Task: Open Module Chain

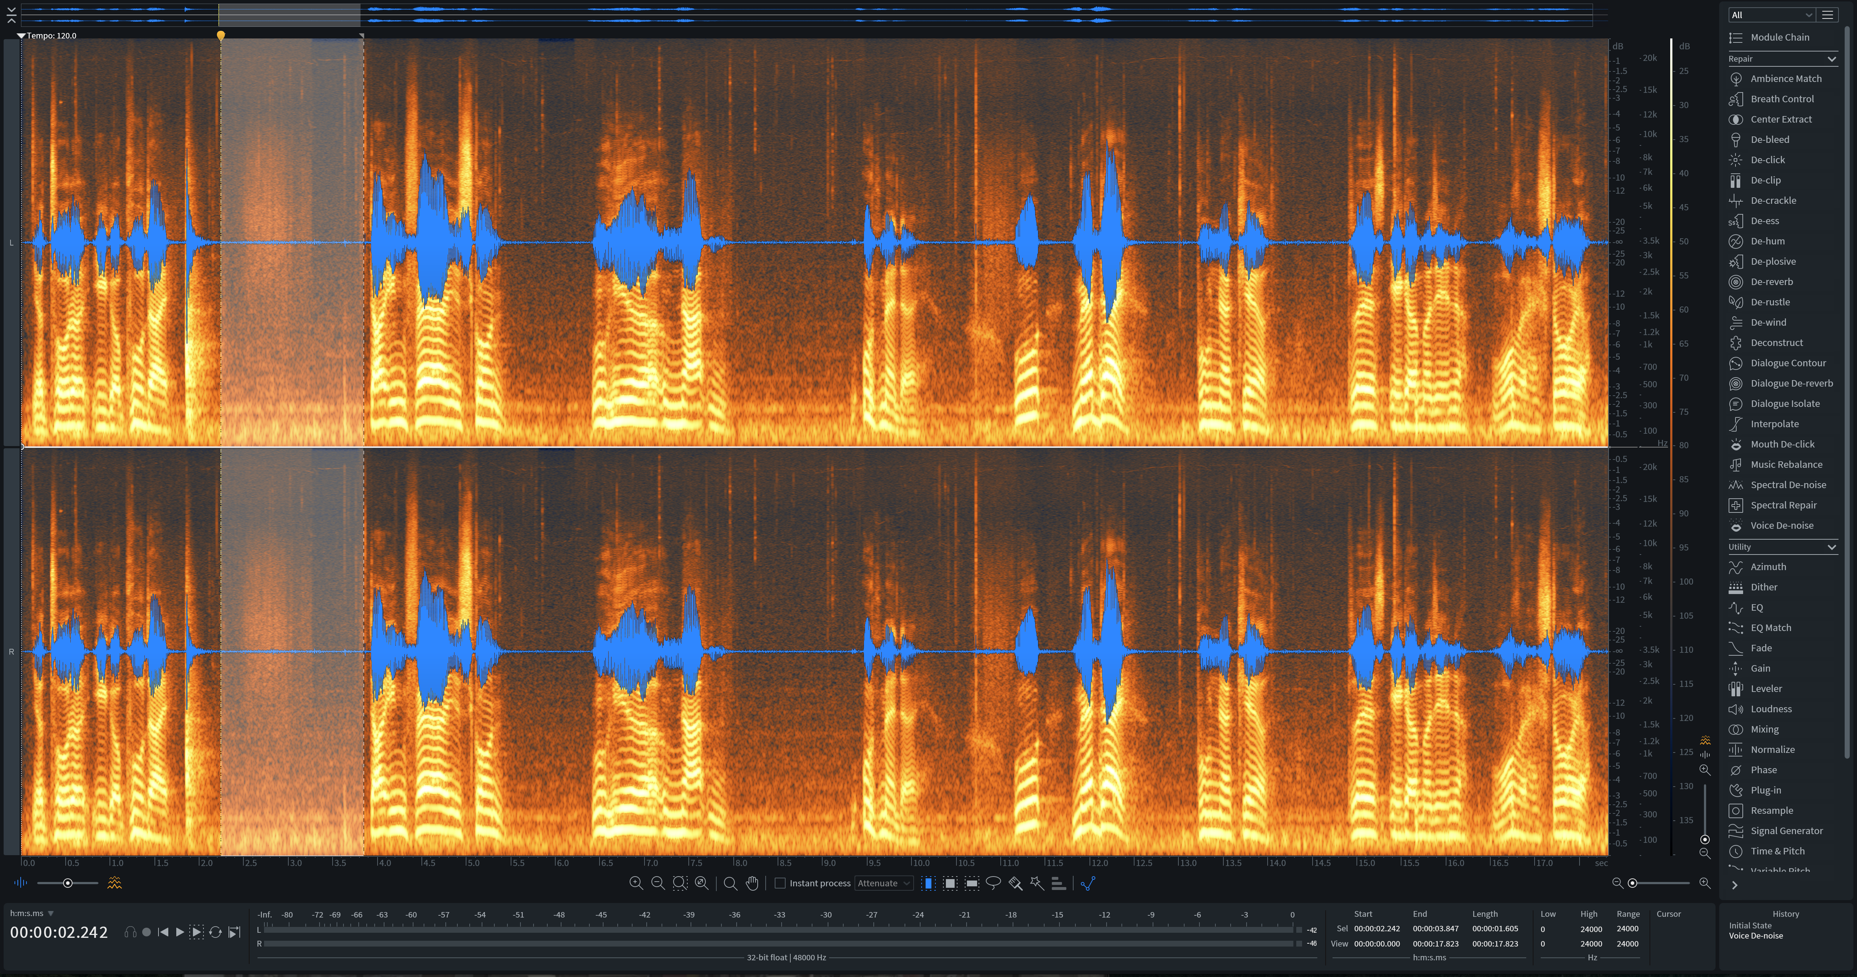Action: click(x=1783, y=37)
